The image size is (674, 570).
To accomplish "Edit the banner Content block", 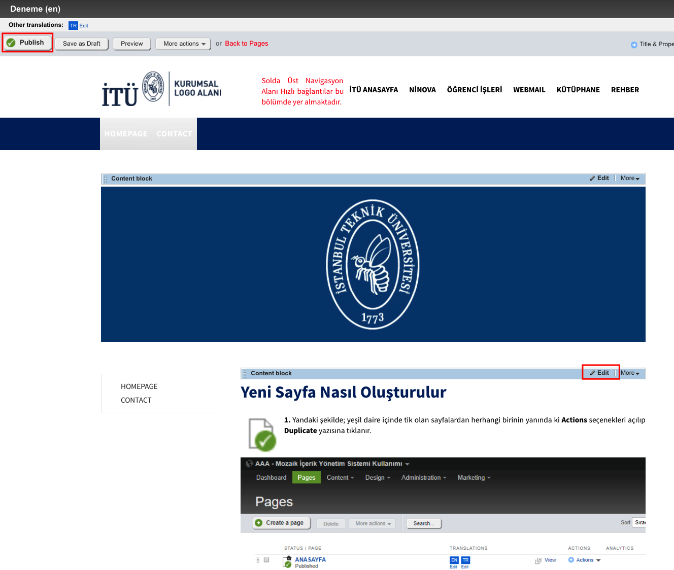I will coord(599,178).
